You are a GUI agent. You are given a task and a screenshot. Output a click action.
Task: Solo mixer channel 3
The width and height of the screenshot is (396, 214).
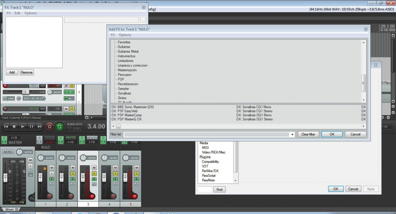[94, 173]
